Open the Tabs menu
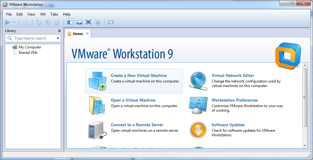 tap(54, 14)
